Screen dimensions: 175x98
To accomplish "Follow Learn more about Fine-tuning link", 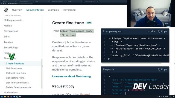I will [71, 76].
